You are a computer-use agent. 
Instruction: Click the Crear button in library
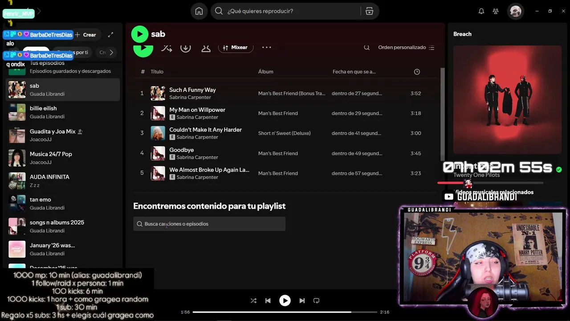85,35
